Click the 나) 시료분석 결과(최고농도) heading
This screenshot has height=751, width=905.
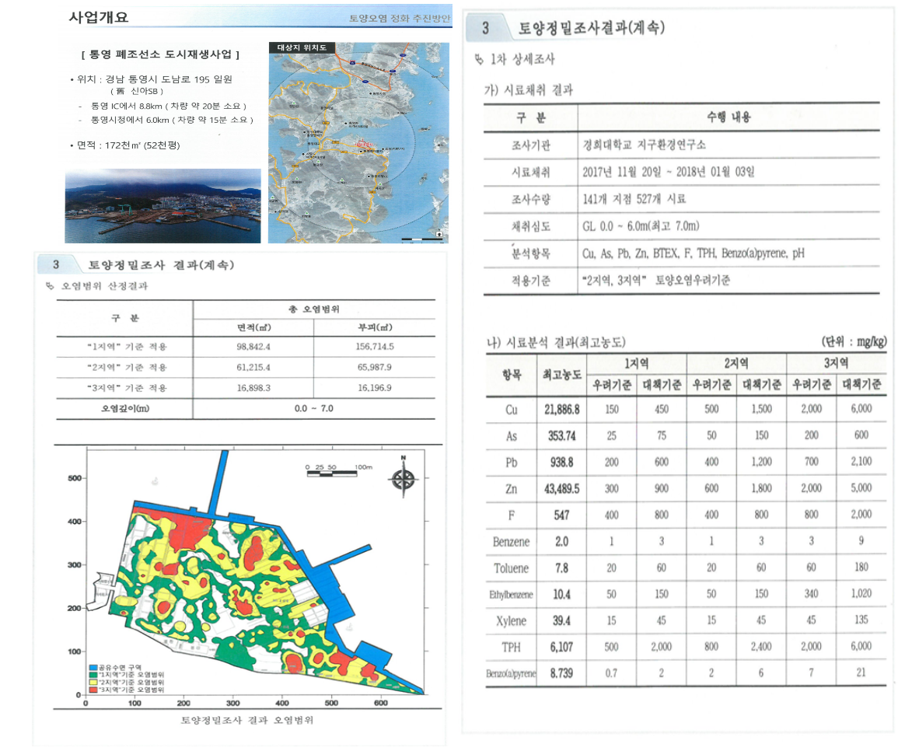click(557, 343)
